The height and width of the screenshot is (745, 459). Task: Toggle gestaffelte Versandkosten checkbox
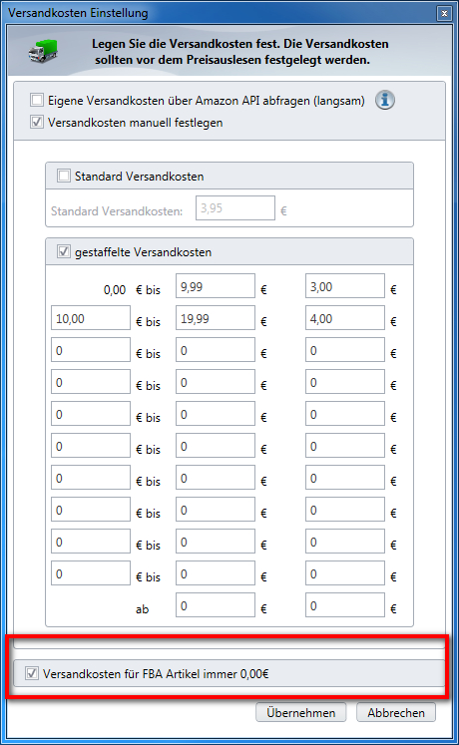click(64, 251)
